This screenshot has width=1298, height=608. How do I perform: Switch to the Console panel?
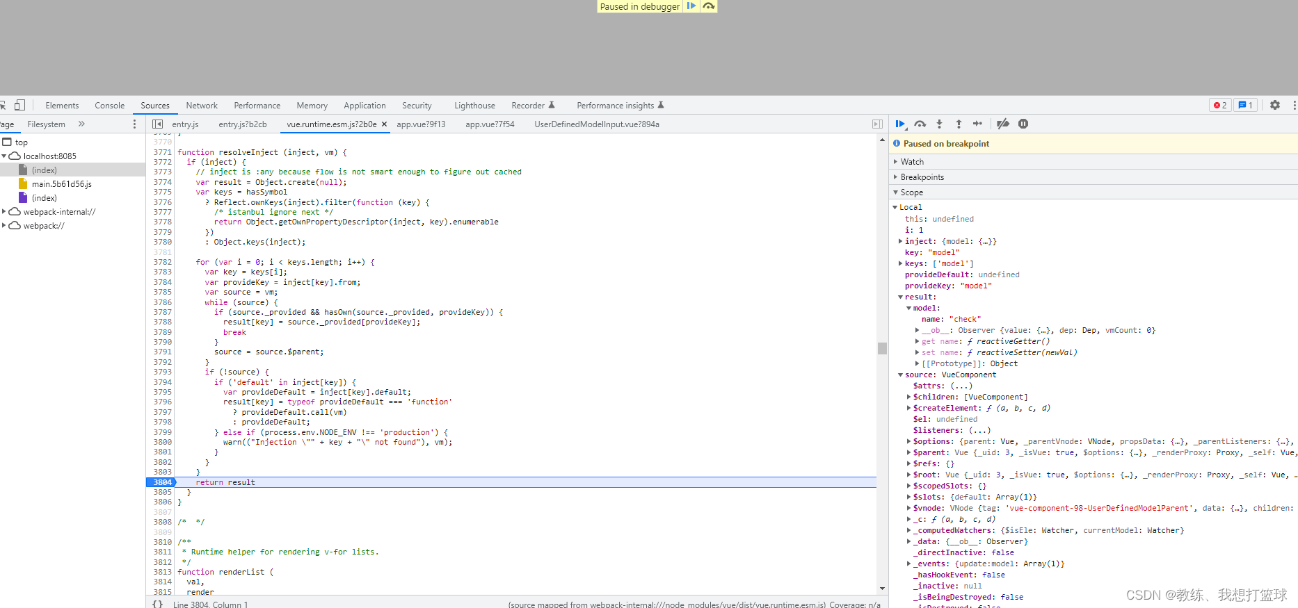click(110, 106)
